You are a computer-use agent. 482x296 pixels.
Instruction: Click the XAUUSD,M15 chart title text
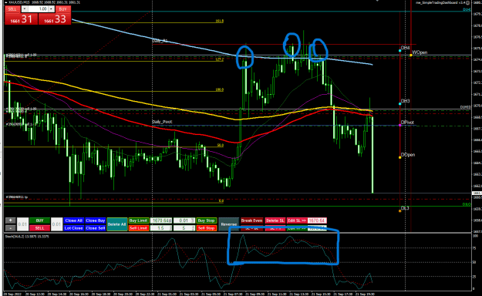pos(20,2)
